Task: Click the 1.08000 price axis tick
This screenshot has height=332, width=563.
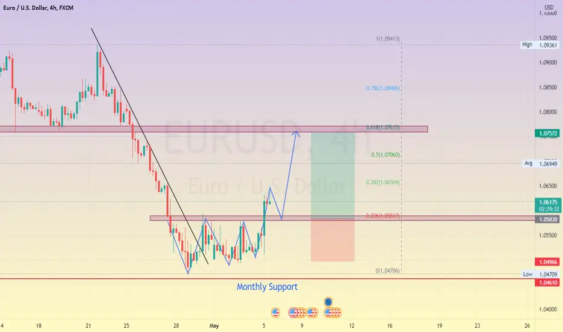Action: pos(548,112)
